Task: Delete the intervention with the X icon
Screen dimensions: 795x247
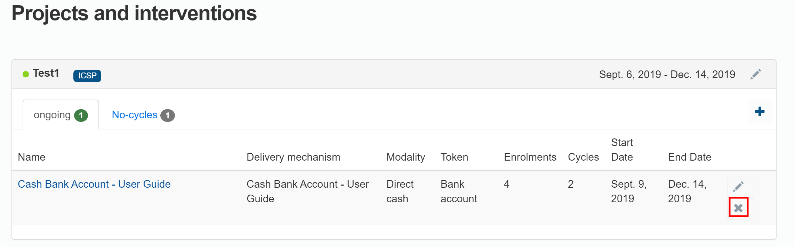Action: click(738, 208)
